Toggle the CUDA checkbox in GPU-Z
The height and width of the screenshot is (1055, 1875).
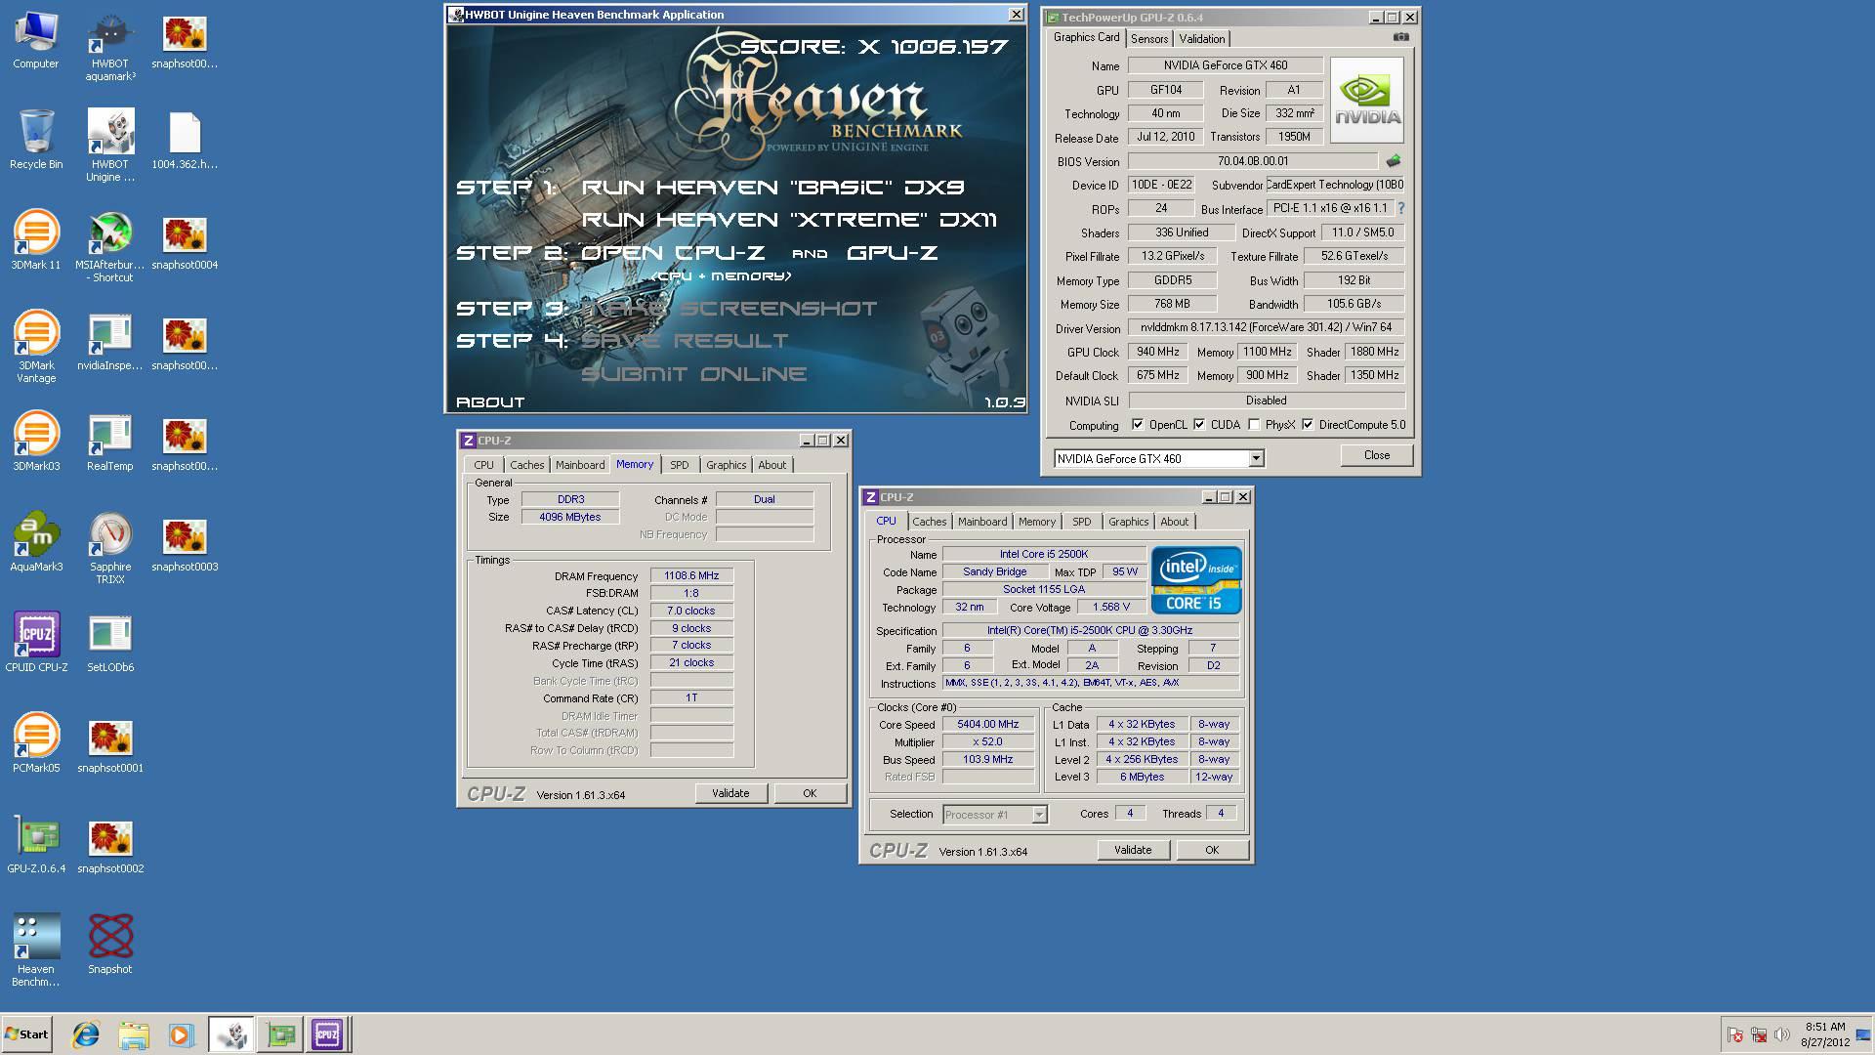(x=1199, y=424)
